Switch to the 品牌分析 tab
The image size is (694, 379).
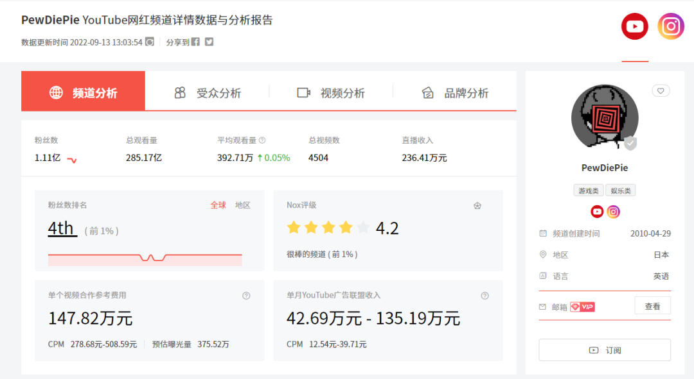[455, 93]
